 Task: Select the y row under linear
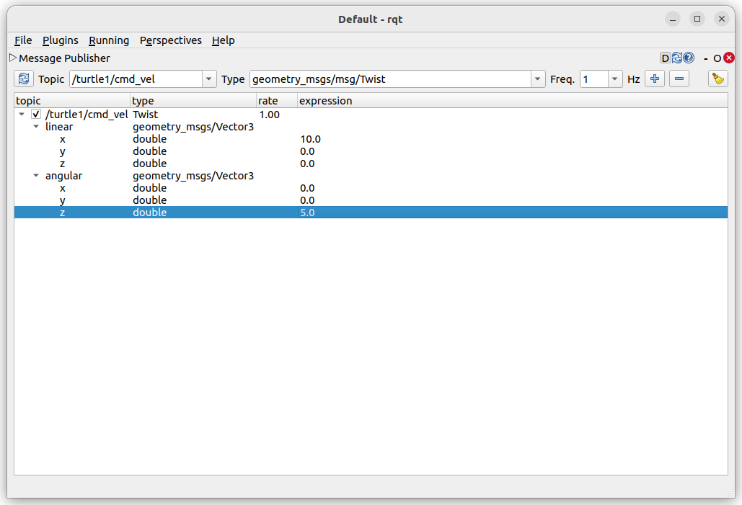[371, 151]
